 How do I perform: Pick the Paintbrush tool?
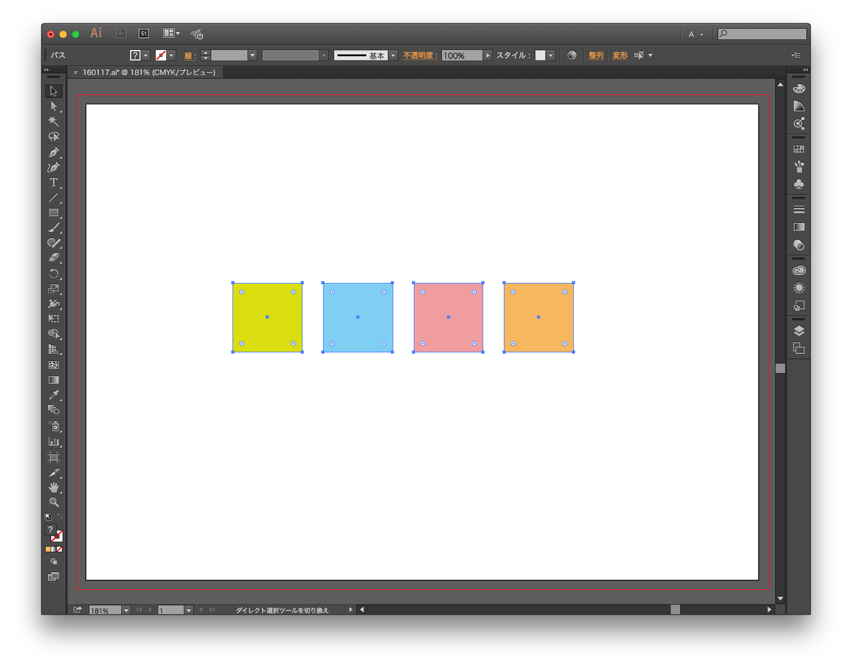click(54, 228)
